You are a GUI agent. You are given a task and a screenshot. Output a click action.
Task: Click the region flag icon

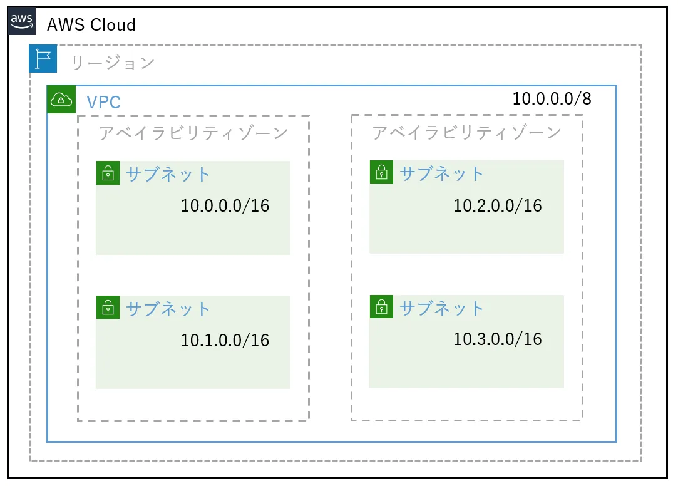43,59
